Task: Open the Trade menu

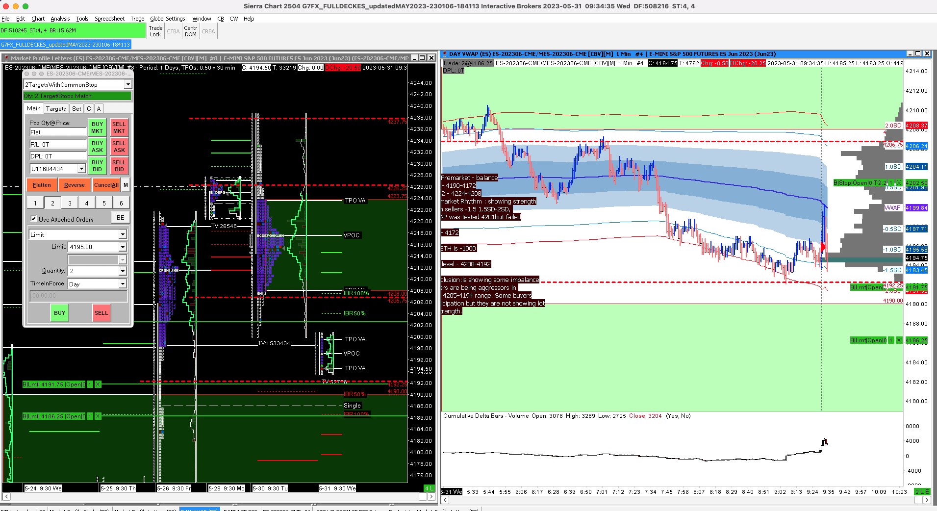Action: (137, 19)
